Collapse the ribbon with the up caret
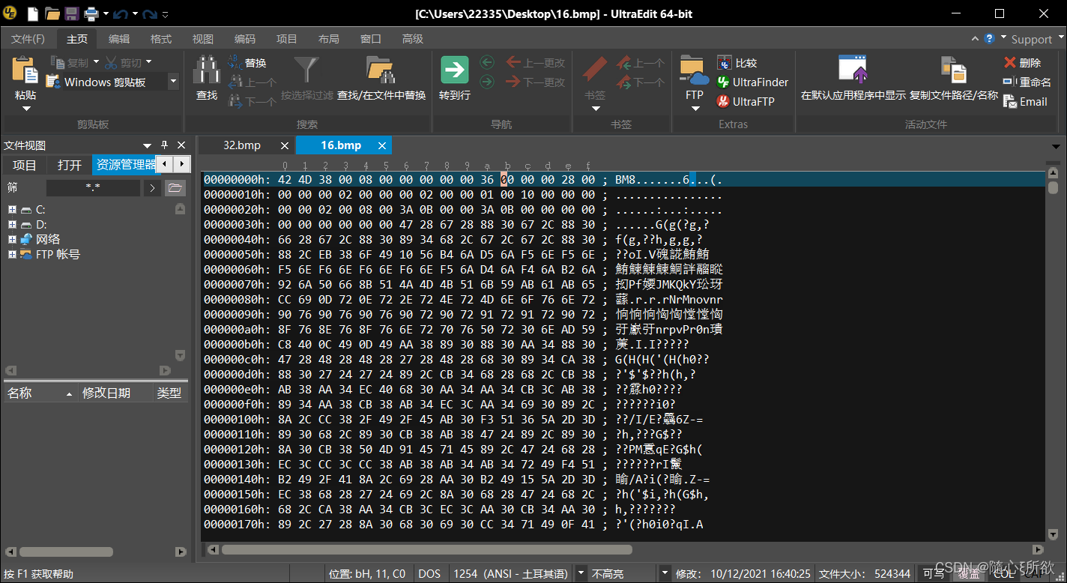The width and height of the screenshot is (1067, 583). [x=975, y=38]
